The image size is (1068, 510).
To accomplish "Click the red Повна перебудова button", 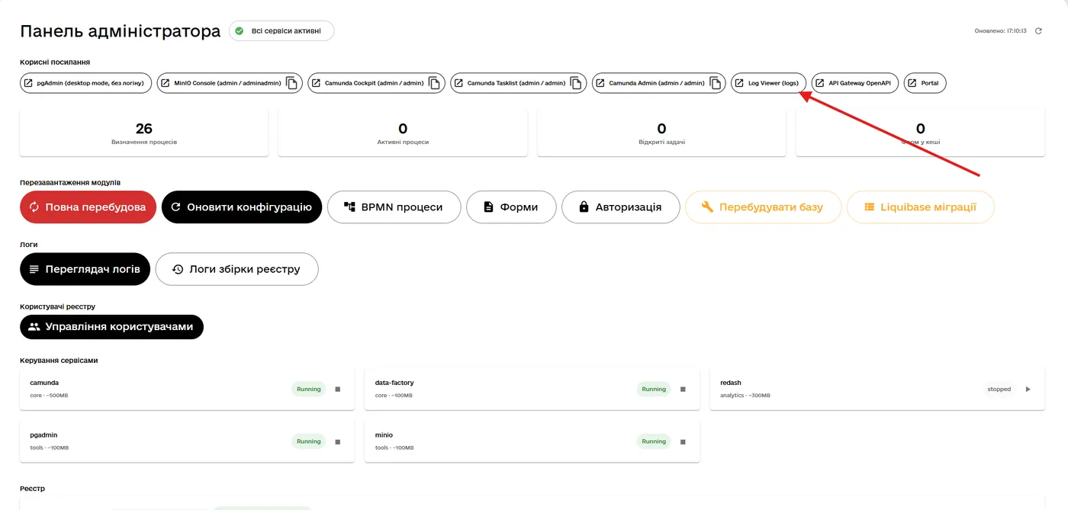I will (x=88, y=207).
